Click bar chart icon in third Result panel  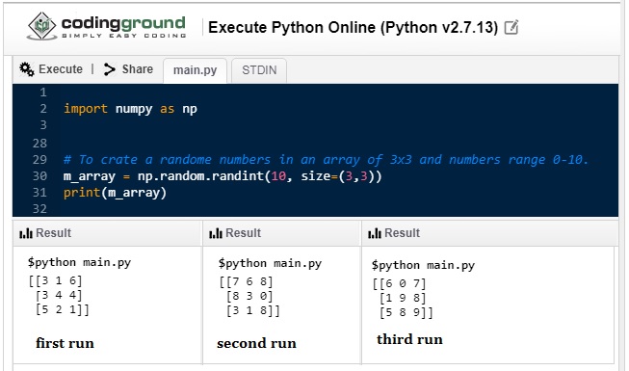point(375,233)
